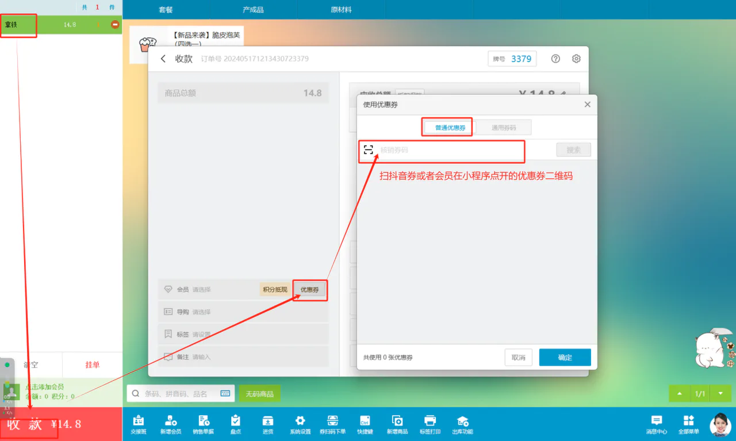The image size is (736, 441).
Task: Click the scan icon beside 核销券码
Action: [369, 150]
